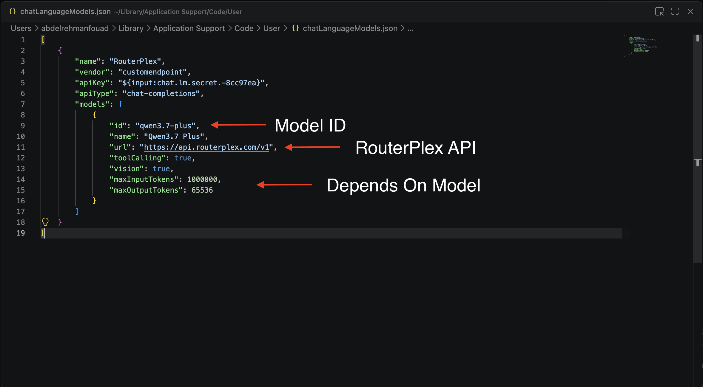The height and width of the screenshot is (387, 703).
Task: Click the "vendor" key text
Action: (x=92, y=72)
